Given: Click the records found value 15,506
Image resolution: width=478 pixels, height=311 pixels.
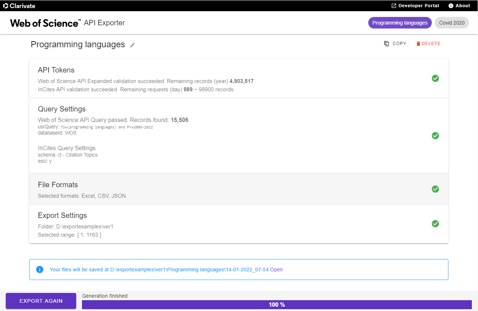Looking at the screenshot, I should (x=179, y=120).
